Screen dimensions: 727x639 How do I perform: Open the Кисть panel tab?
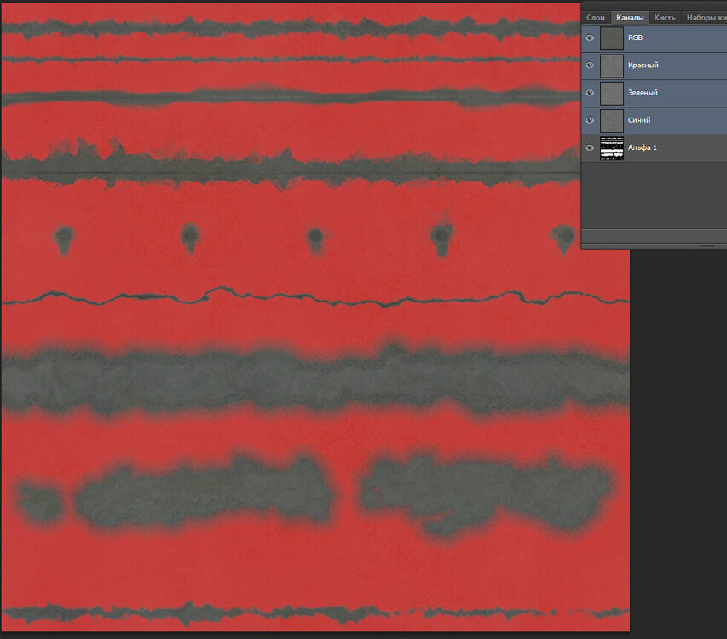[x=665, y=17]
